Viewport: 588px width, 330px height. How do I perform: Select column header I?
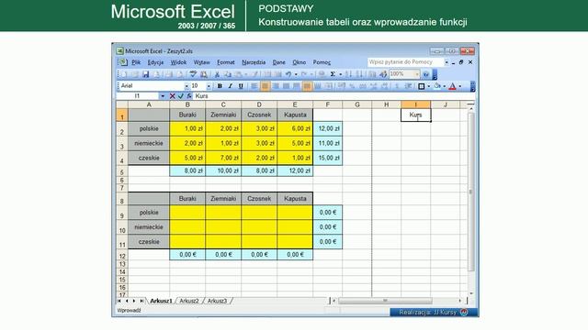[415, 104]
